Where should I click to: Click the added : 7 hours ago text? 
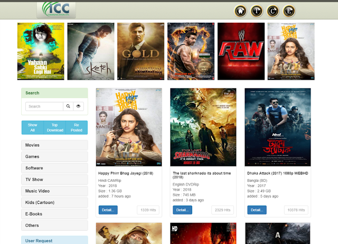coord(115,196)
